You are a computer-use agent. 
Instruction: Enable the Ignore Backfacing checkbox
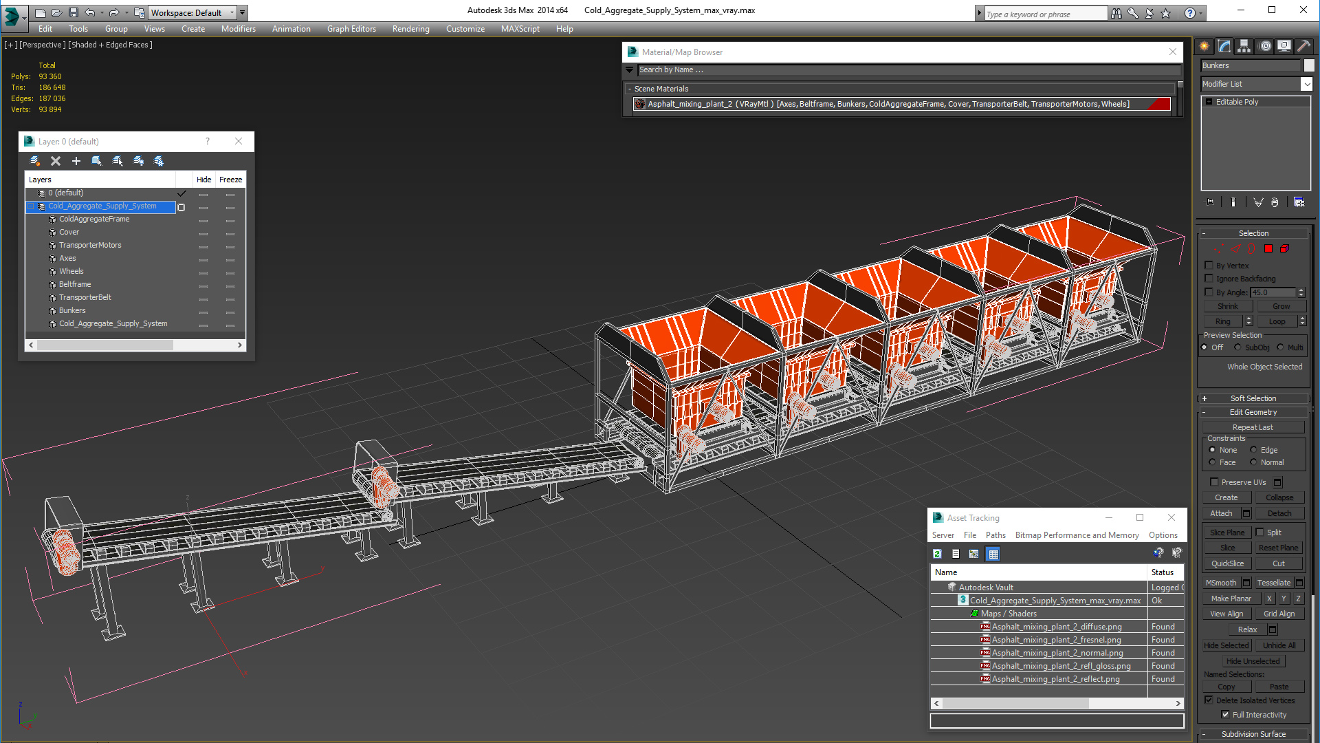click(1209, 279)
